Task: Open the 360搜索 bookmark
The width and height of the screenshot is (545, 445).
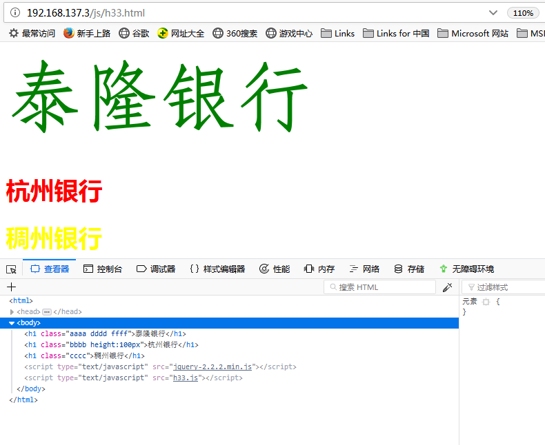Action: point(235,33)
